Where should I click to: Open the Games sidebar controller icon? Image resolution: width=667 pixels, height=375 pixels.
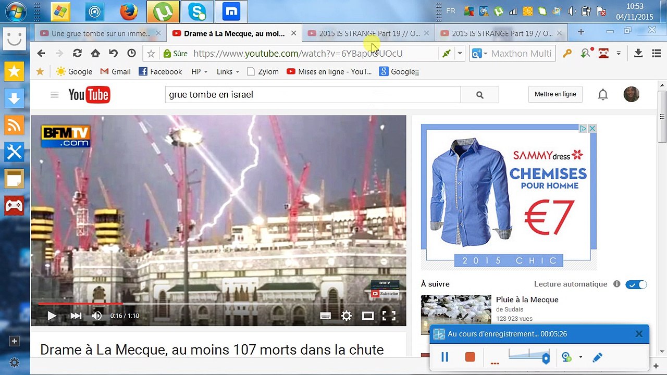pyautogui.click(x=14, y=206)
